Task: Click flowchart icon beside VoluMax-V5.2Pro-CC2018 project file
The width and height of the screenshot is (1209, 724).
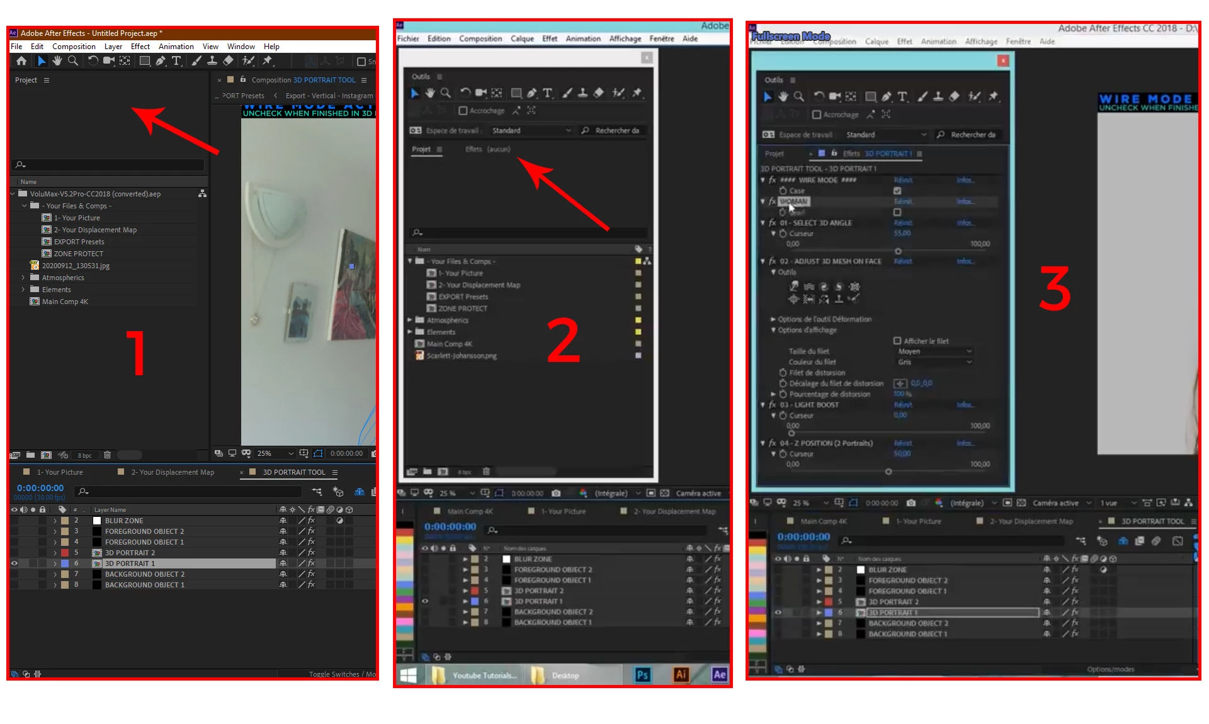Action: pos(202,194)
